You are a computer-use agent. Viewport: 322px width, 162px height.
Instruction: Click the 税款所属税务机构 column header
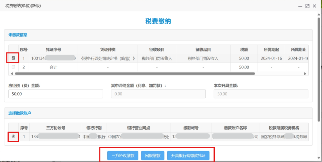point(284,128)
